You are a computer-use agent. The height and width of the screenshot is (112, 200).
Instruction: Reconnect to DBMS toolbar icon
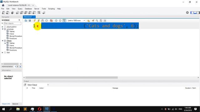click(x=44, y=12)
